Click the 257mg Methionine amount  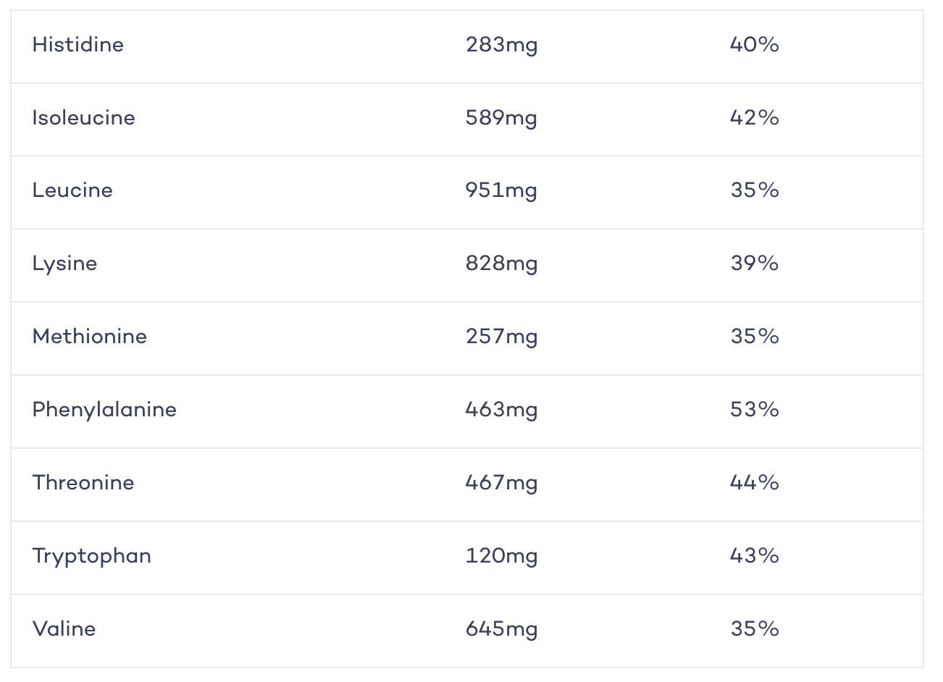point(502,337)
